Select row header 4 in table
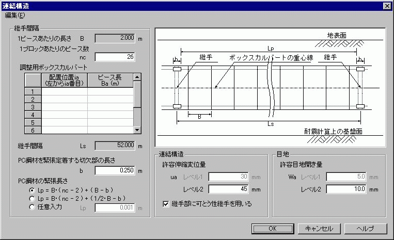 point(33,115)
